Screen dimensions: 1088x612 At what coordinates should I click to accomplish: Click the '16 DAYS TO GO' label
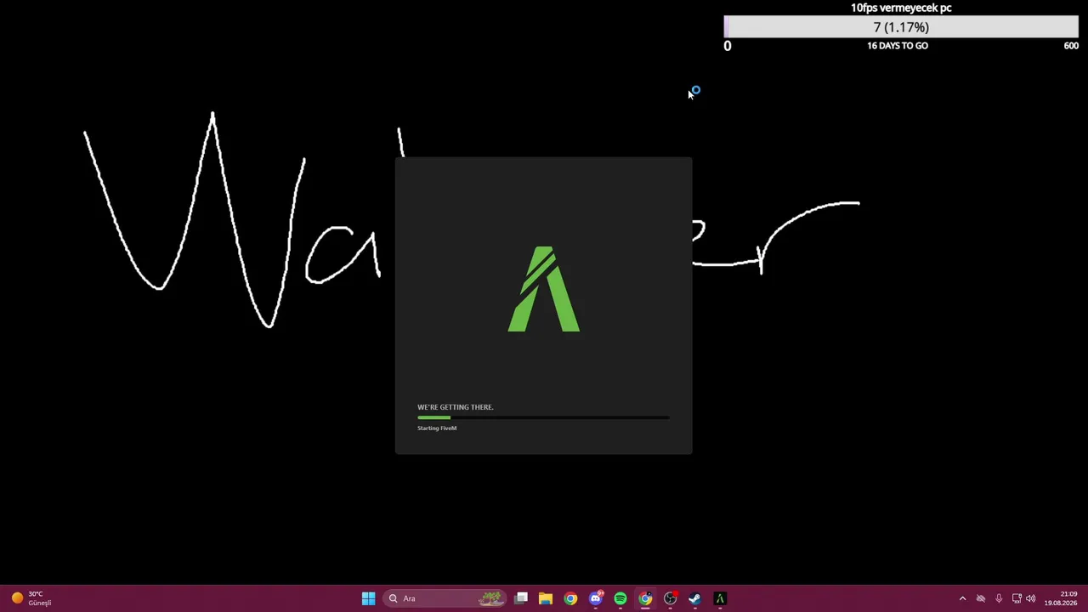[898, 46]
